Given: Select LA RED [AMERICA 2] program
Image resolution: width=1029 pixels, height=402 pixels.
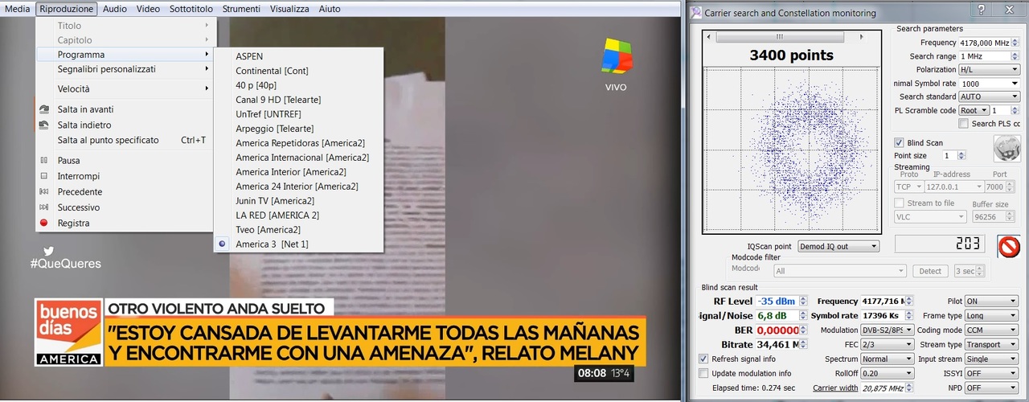Looking at the screenshot, I should pos(277,215).
